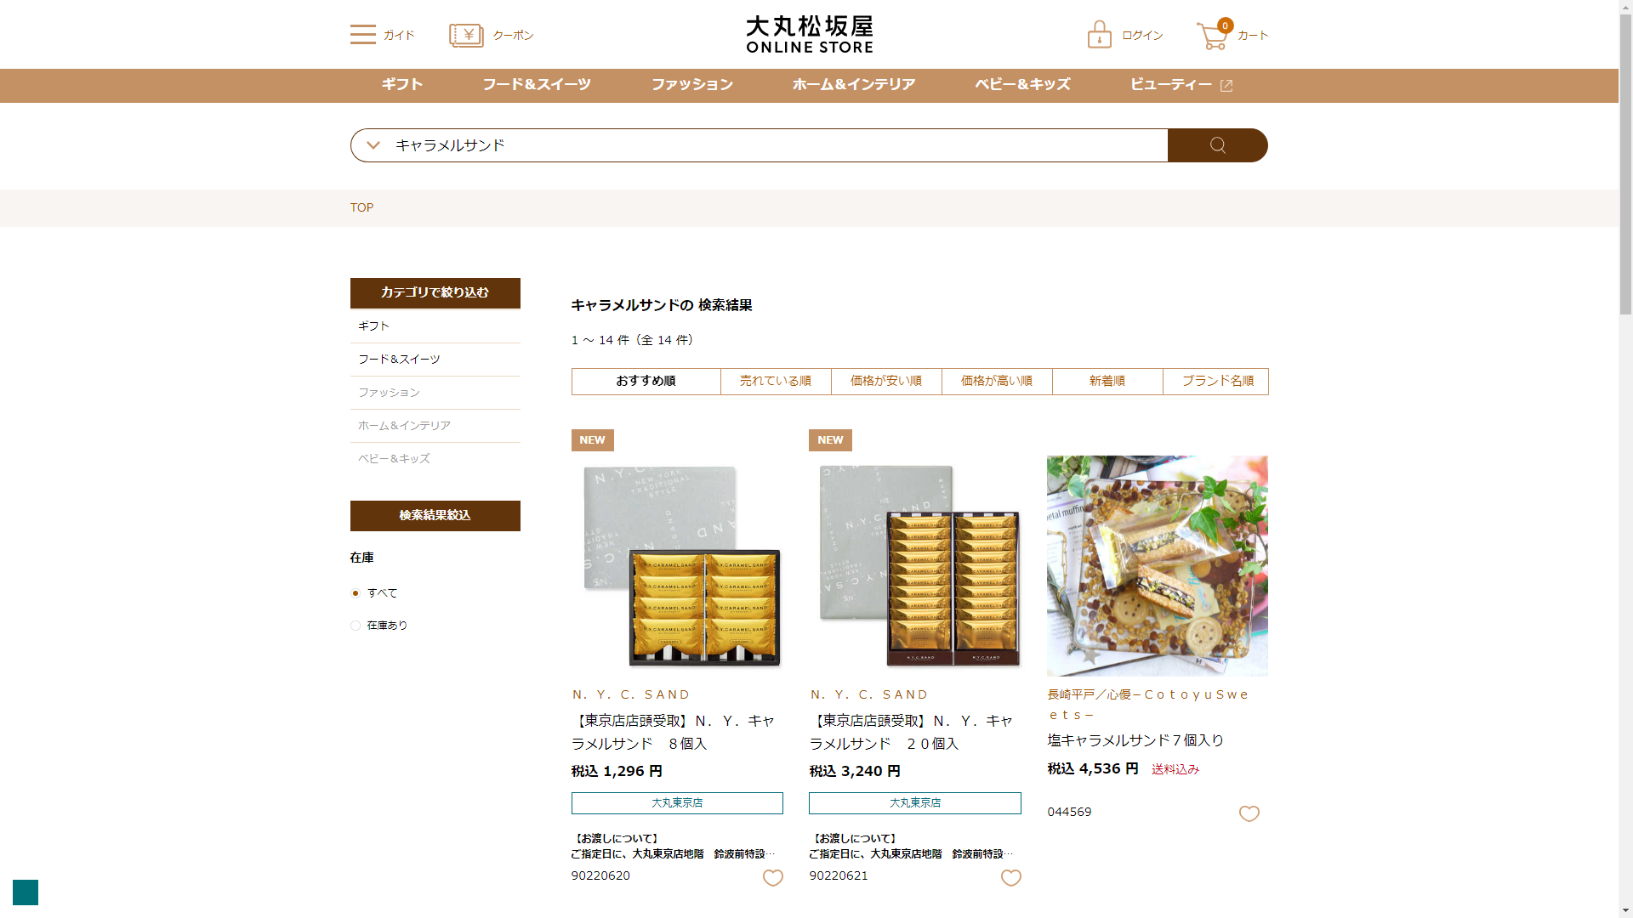Favorite the 8-piece N.Y.C. Sand with heart
The height and width of the screenshot is (918, 1633).
pos(772,878)
